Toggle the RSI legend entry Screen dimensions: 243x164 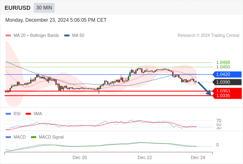click(x=13, y=114)
